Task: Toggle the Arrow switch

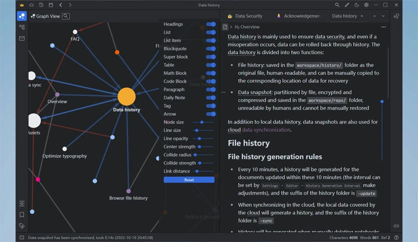Action: pos(211,114)
